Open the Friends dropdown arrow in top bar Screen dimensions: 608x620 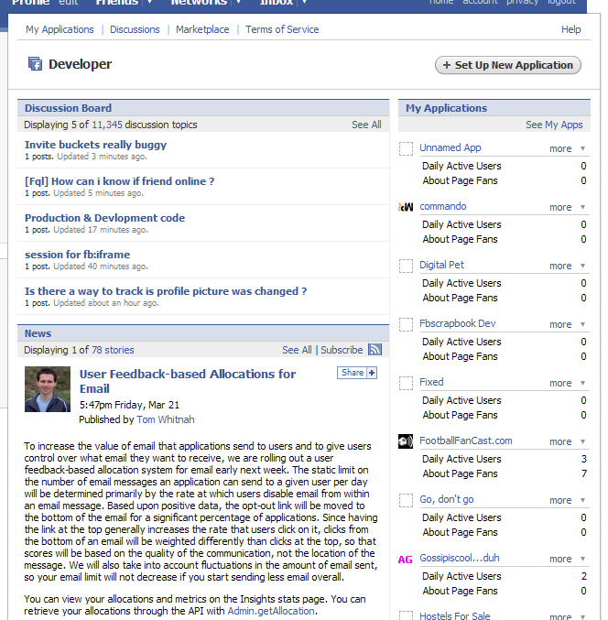149,3
